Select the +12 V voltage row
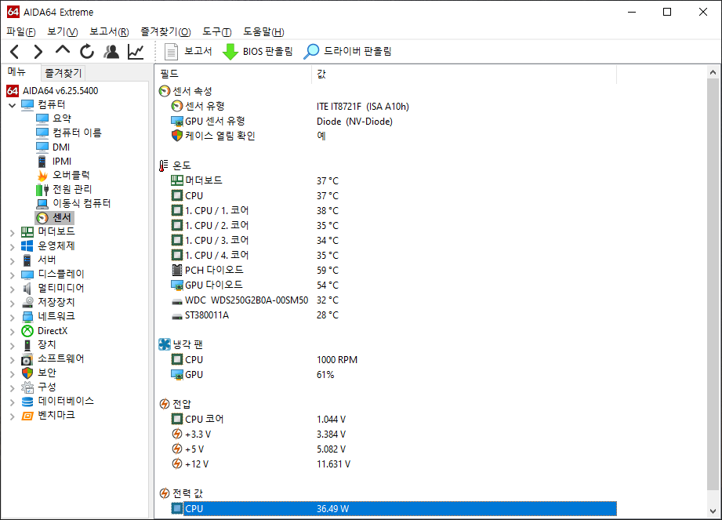Image resolution: width=722 pixels, height=520 pixels. pyautogui.click(x=394, y=464)
